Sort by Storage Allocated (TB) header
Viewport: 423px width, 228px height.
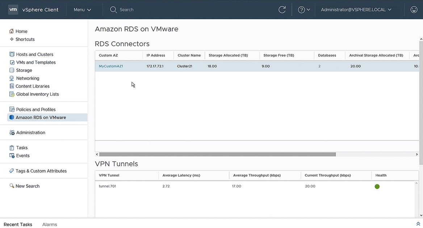tap(228, 55)
